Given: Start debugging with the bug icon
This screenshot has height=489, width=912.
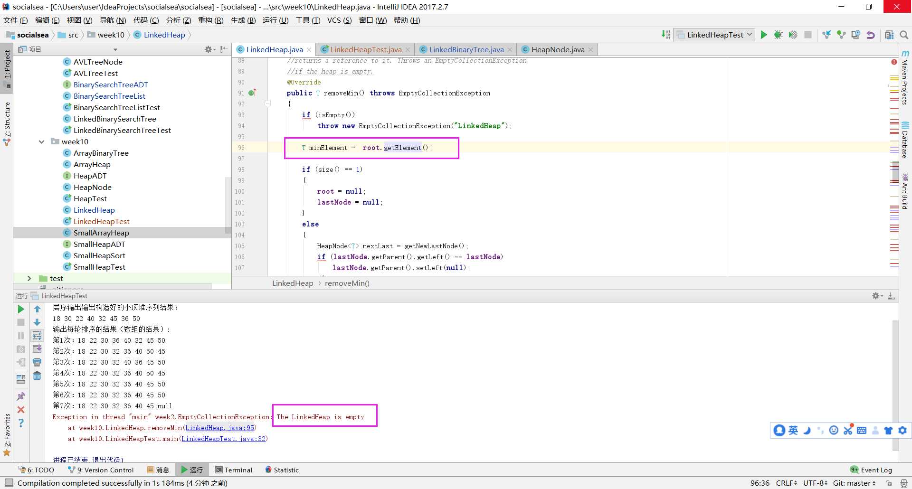Looking at the screenshot, I should [x=778, y=35].
